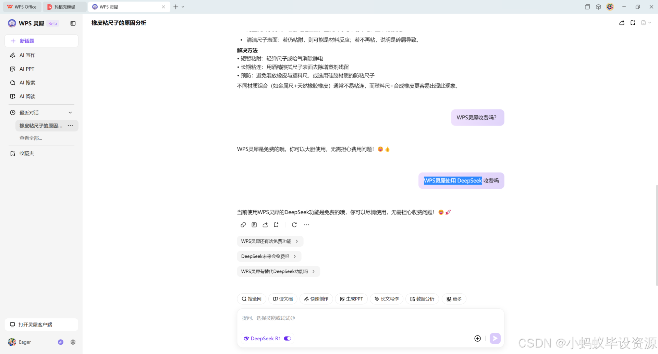Image resolution: width=658 pixels, height=354 pixels.
Task: Open settings gear in sidebar bottom
Action: (73, 342)
